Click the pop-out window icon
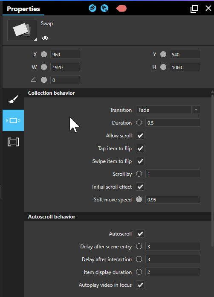Image resolution: width=214 pixels, height=297 pixels. click(194, 9)
